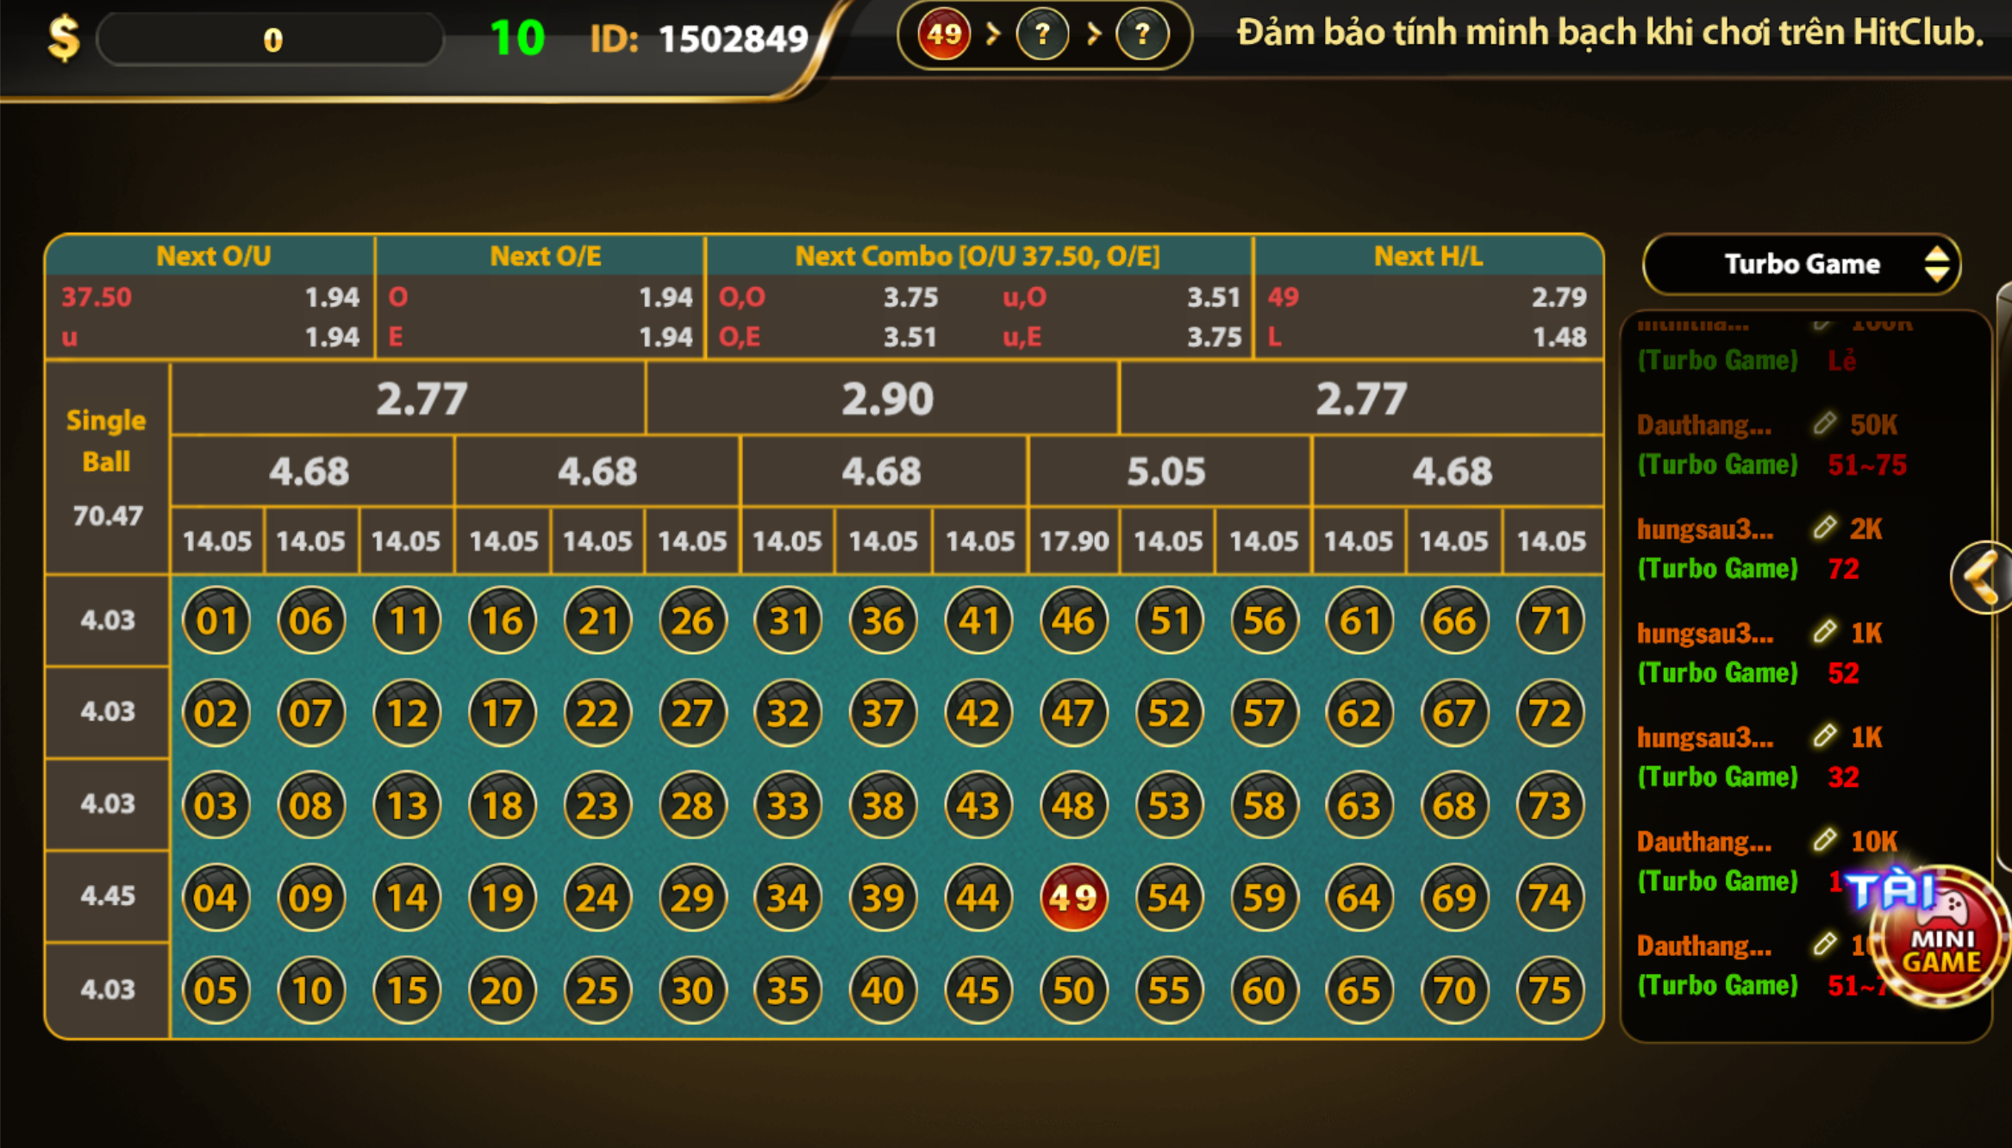This screenshot has height=1148, width=2012.
Task: Open the Turbo Game dropdown
Action: click(x=1800, y=264)
